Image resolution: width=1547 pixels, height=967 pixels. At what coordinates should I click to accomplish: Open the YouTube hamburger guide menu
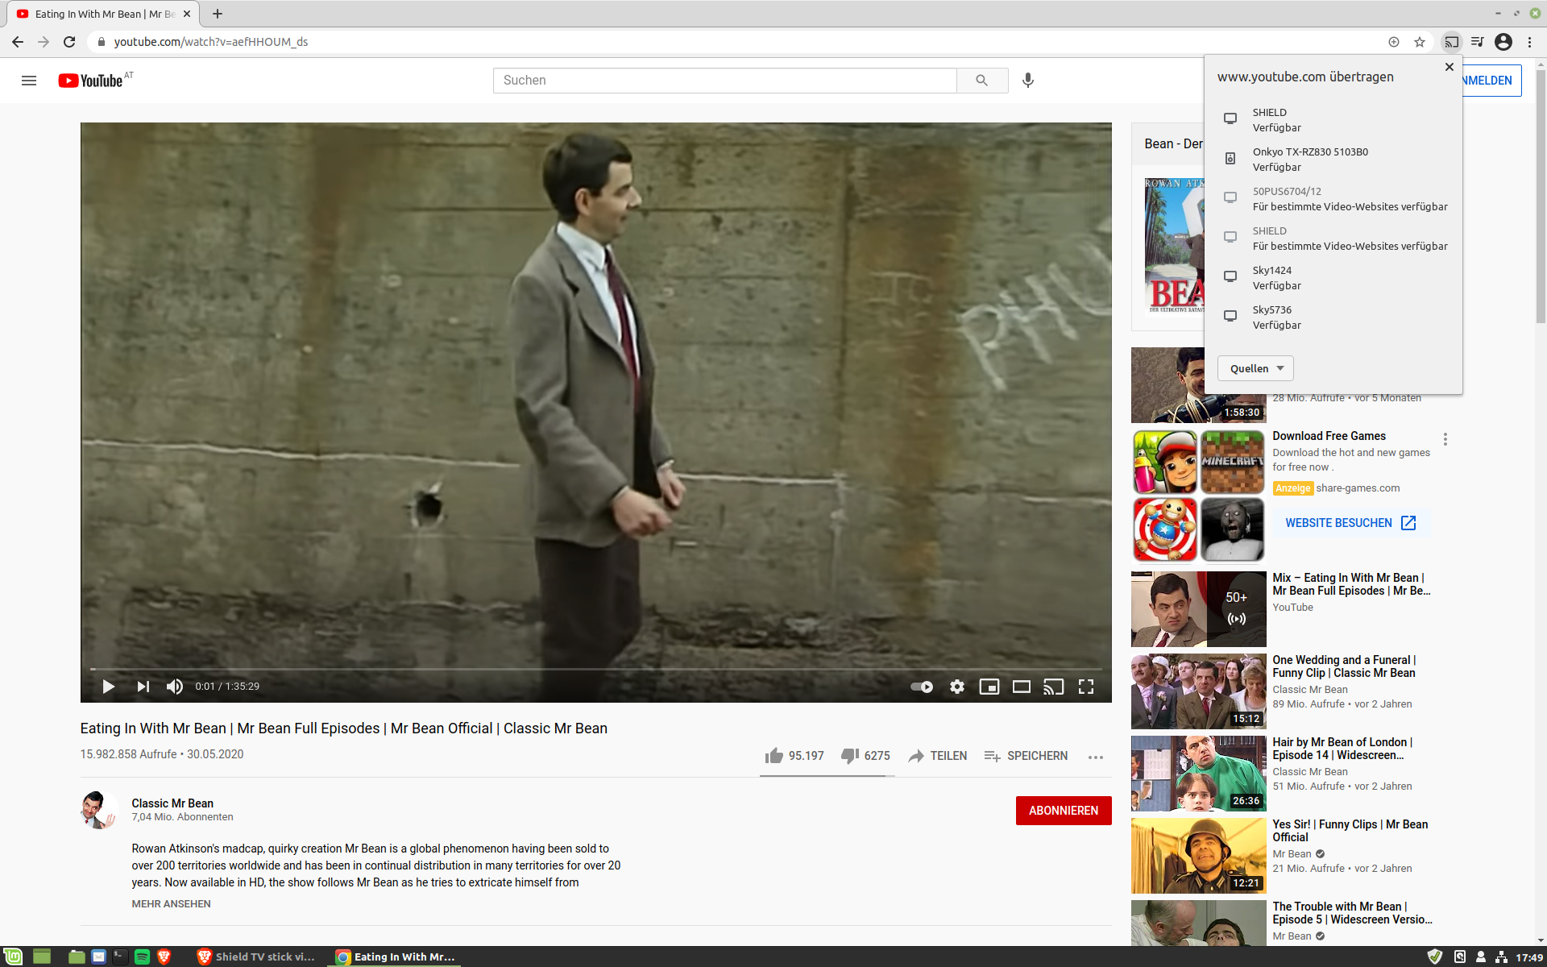29,81
